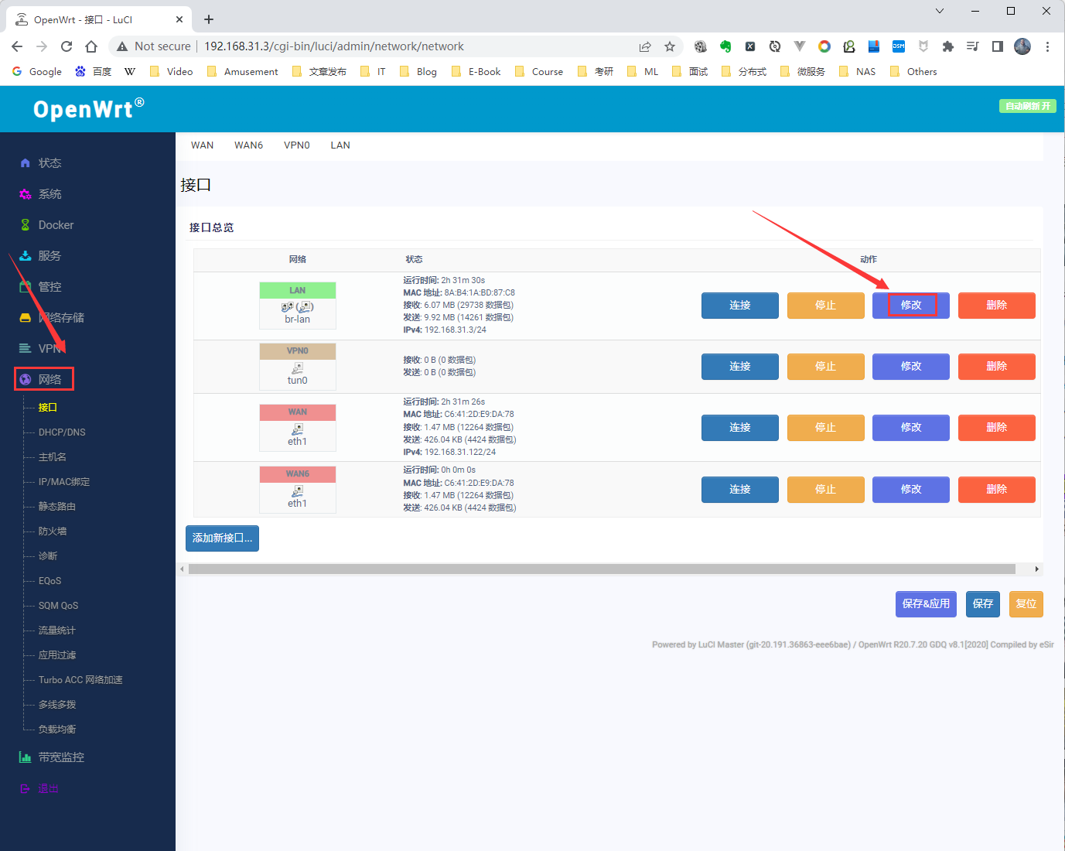Expand the network storage sidebar menu
Image resolution: width=1065 pixels, height=851 pixels.
(62, 318)
